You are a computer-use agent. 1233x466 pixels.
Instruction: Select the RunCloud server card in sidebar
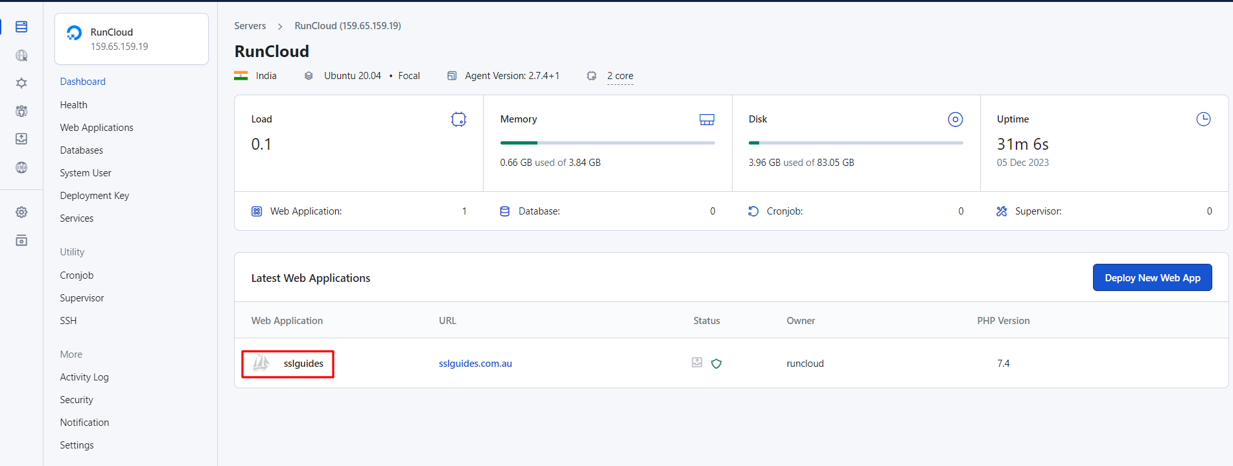132,39
